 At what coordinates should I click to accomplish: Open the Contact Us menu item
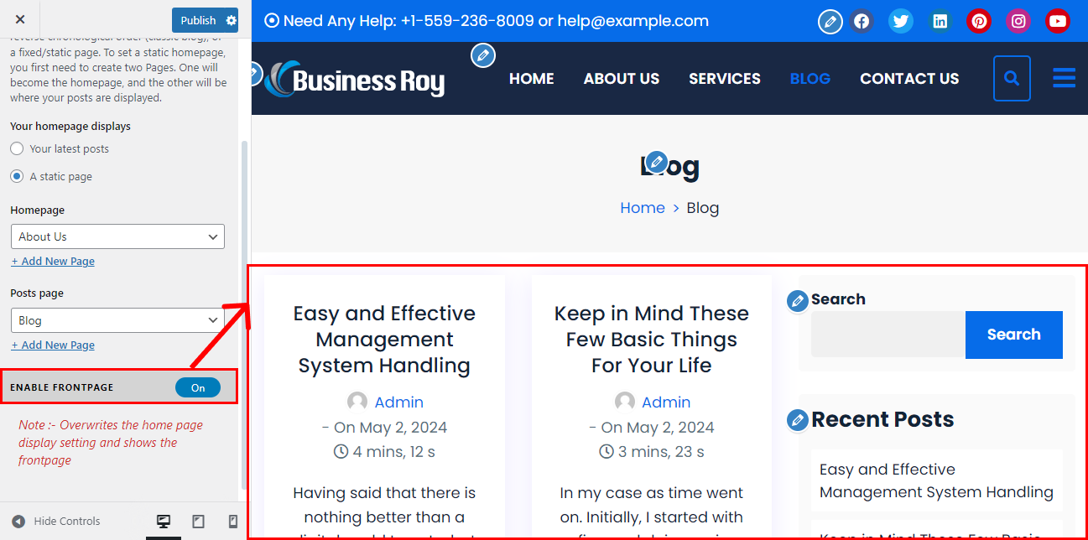(x=909, y=79)
